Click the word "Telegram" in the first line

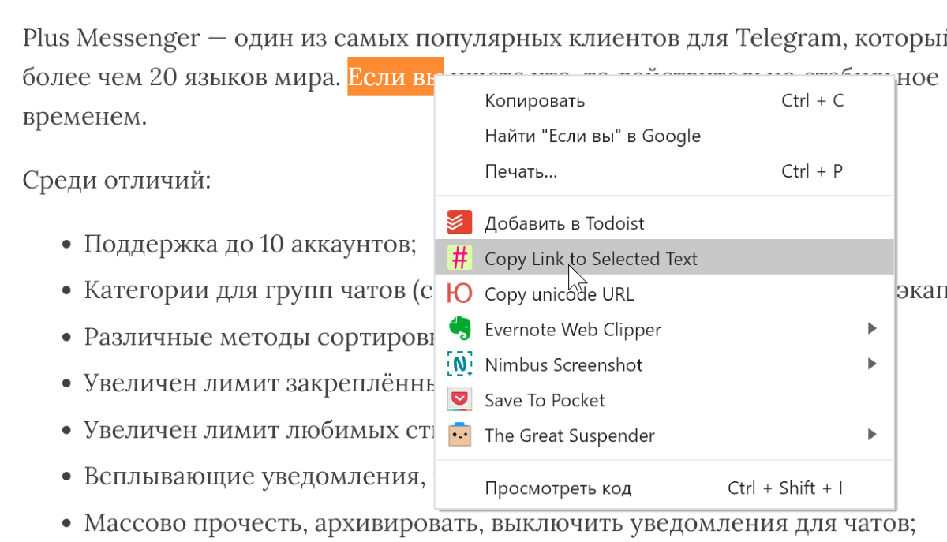tap(790, 37)
